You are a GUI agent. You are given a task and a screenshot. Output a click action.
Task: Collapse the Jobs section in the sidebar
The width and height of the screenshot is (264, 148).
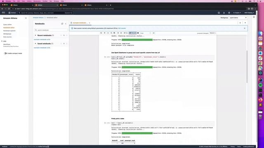point(2,41)
